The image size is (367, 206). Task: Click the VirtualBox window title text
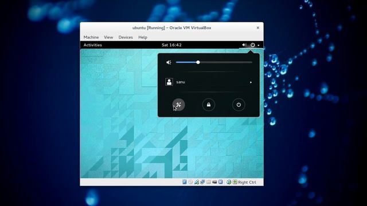171,27
